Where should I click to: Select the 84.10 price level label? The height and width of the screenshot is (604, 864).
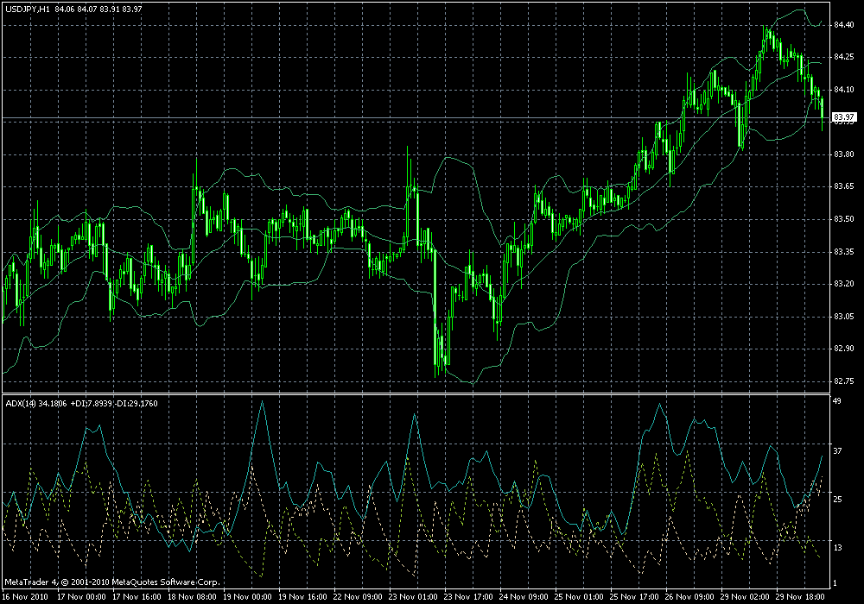(844, 90)
